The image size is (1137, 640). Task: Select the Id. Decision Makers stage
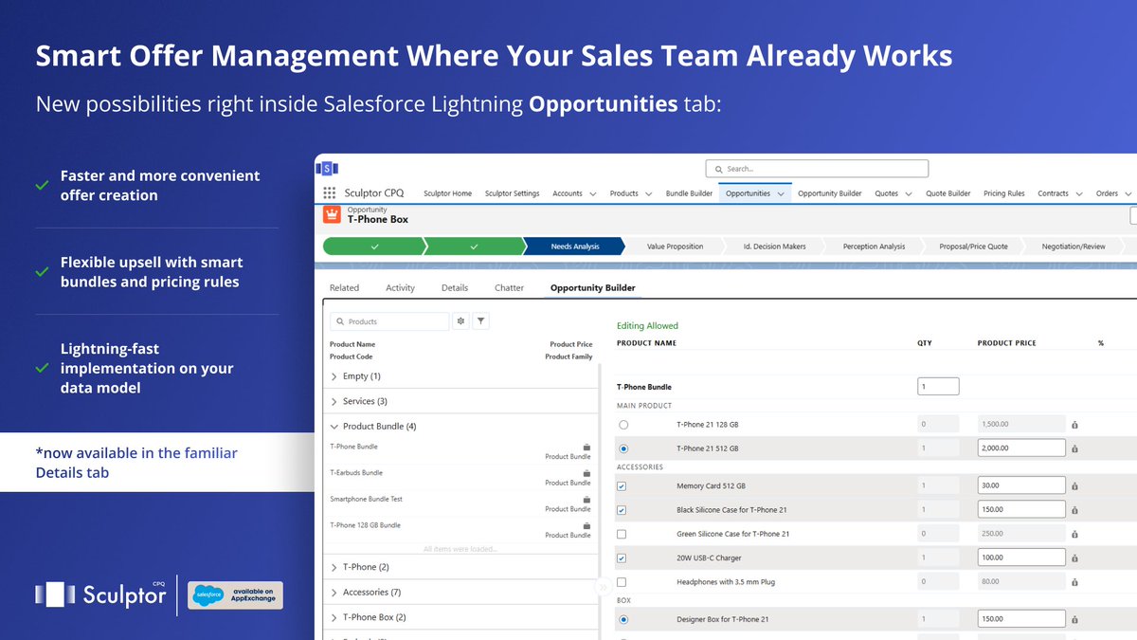[x=774, y=247]
